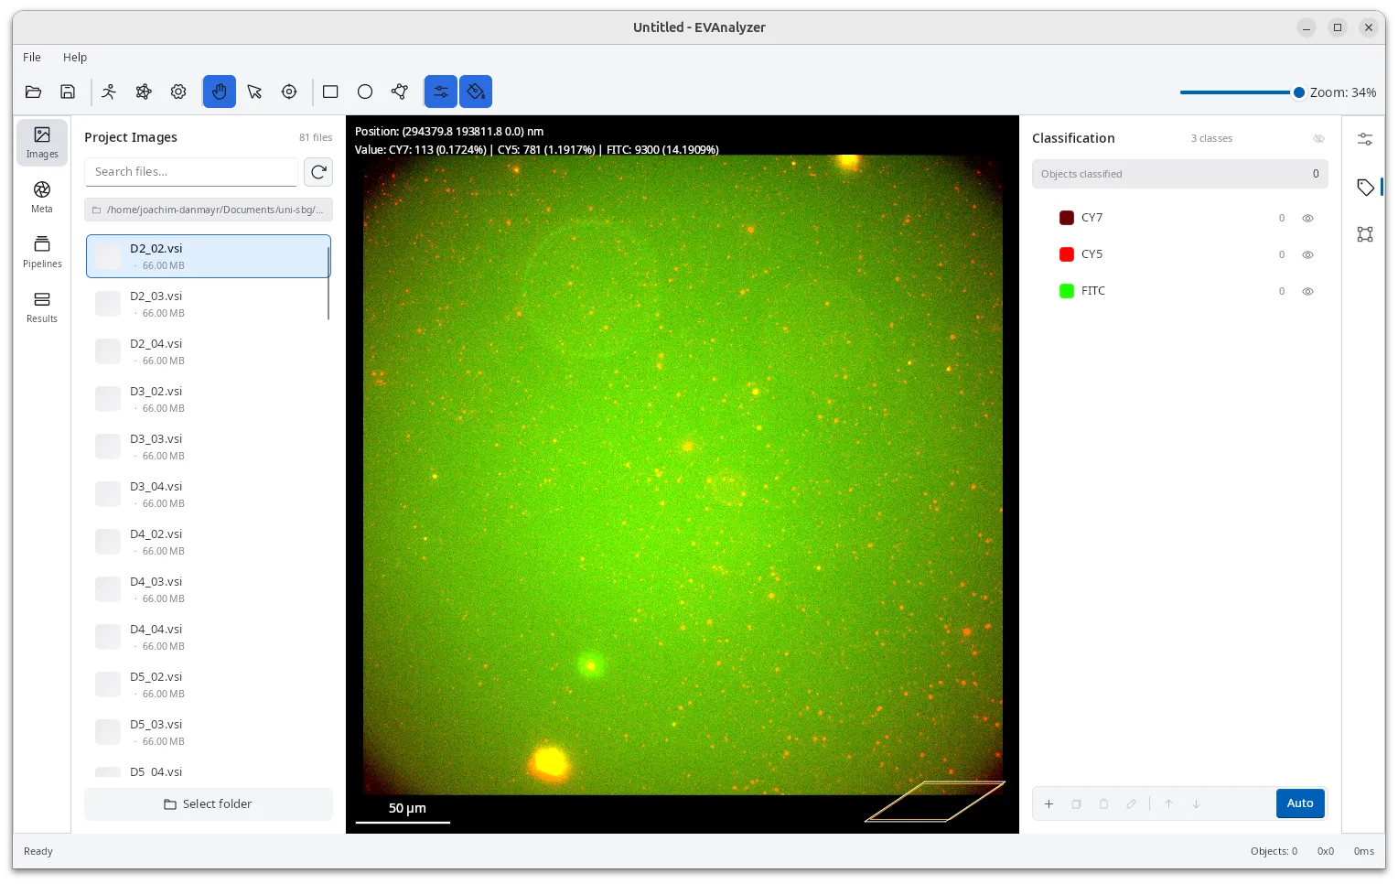Click the run pipeline icon
This screenshot has width=1398, height=884.
pyautogui.click(x=109, y=92)
